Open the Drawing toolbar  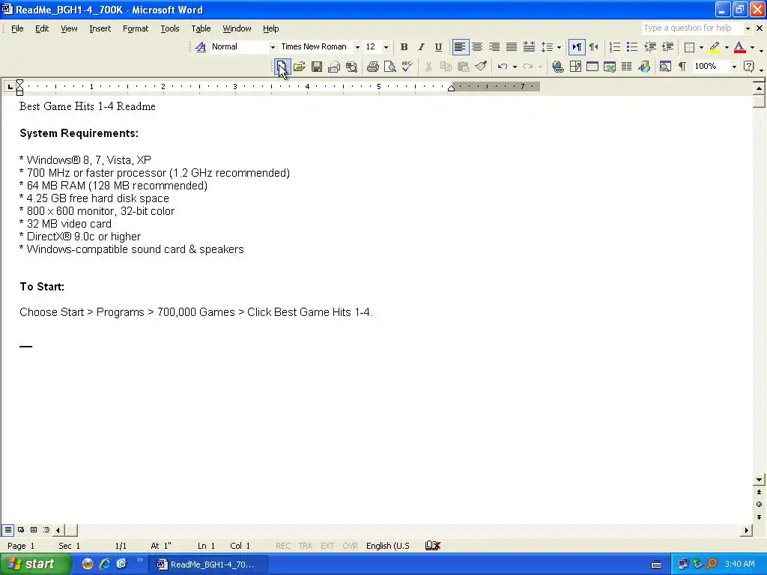644,67
